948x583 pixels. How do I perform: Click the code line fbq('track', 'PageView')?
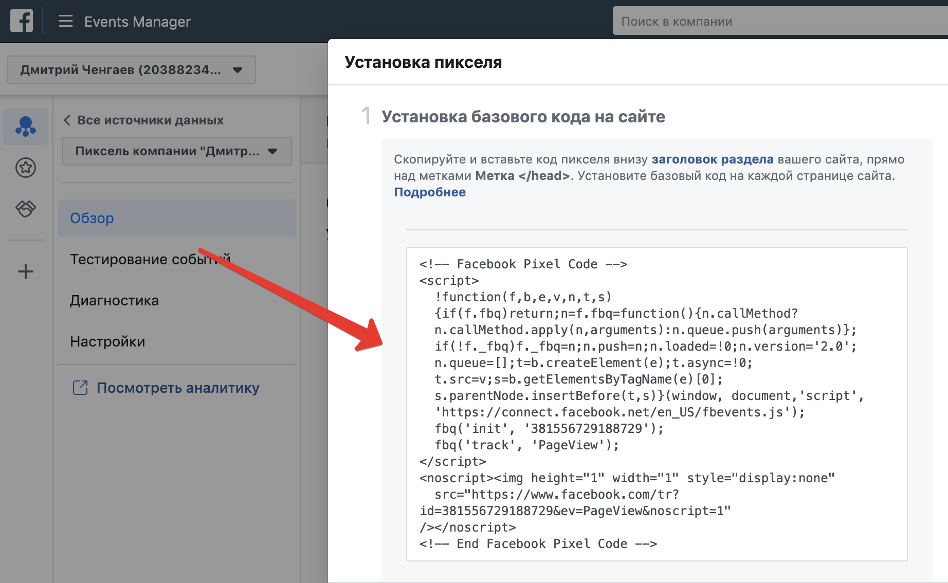coord(527,445)
